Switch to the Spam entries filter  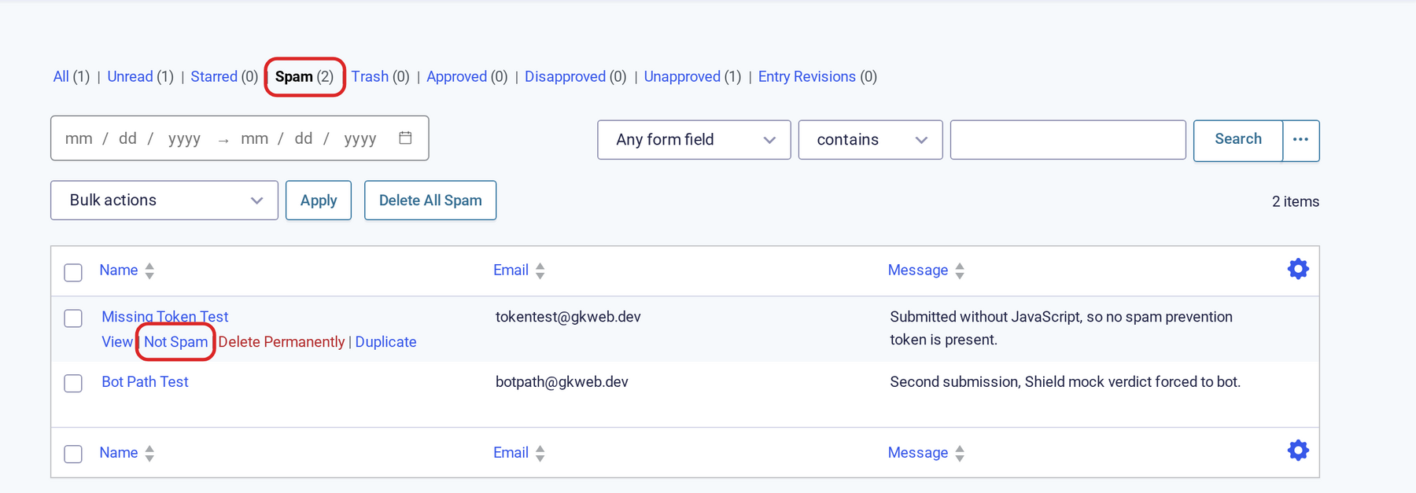[x=294, y=76]
